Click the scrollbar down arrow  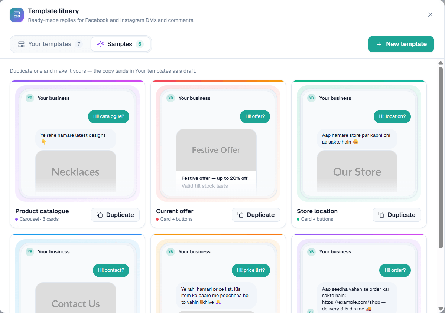(441, 309)
